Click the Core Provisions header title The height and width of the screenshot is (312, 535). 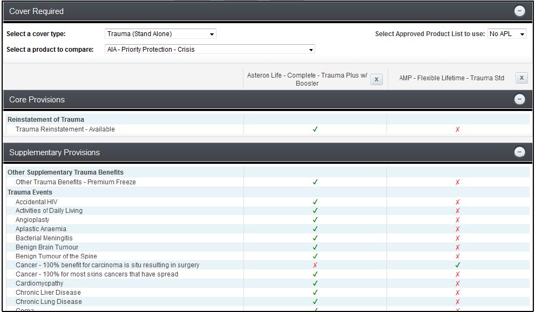click(37, 100)
